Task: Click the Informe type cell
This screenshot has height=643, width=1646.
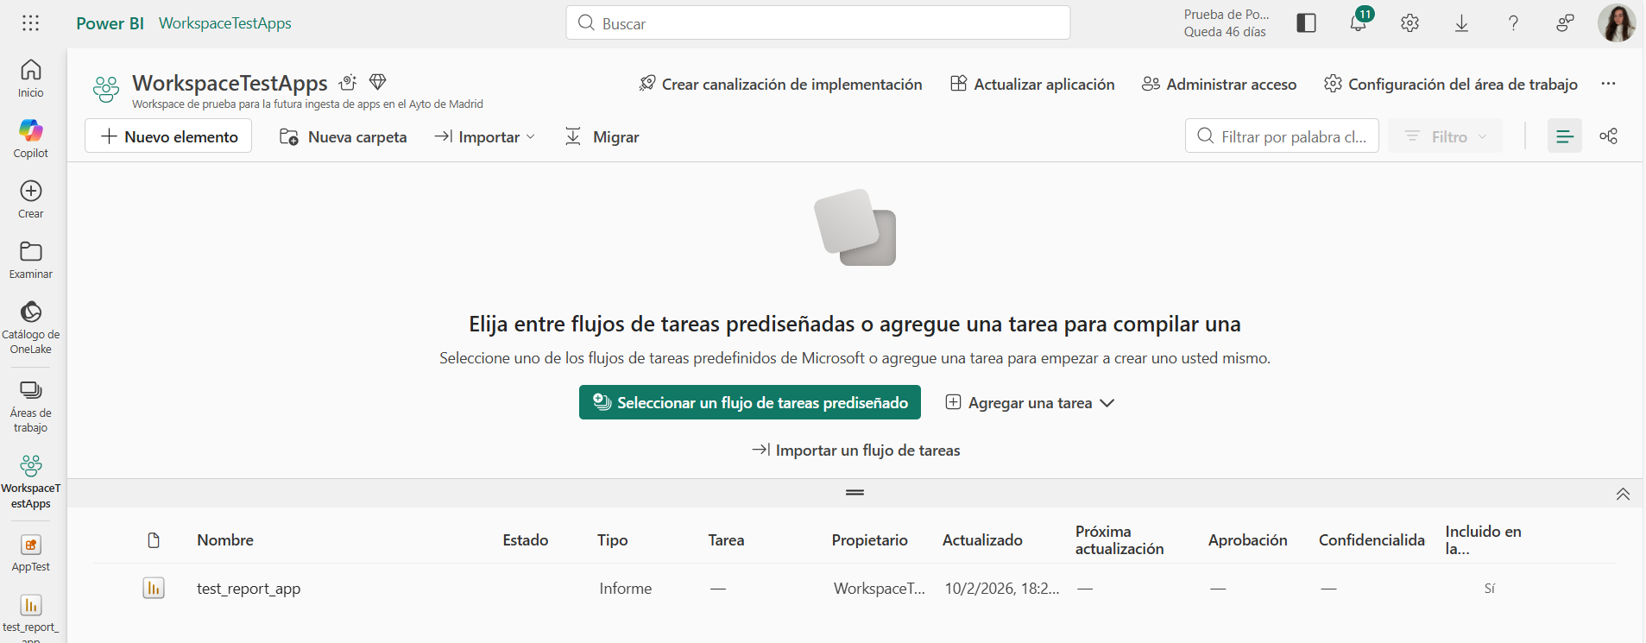Action: (x=626, y=589)
